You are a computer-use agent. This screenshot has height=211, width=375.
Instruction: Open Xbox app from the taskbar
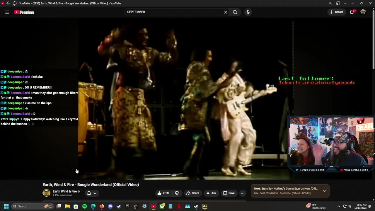tap(162, 206)
